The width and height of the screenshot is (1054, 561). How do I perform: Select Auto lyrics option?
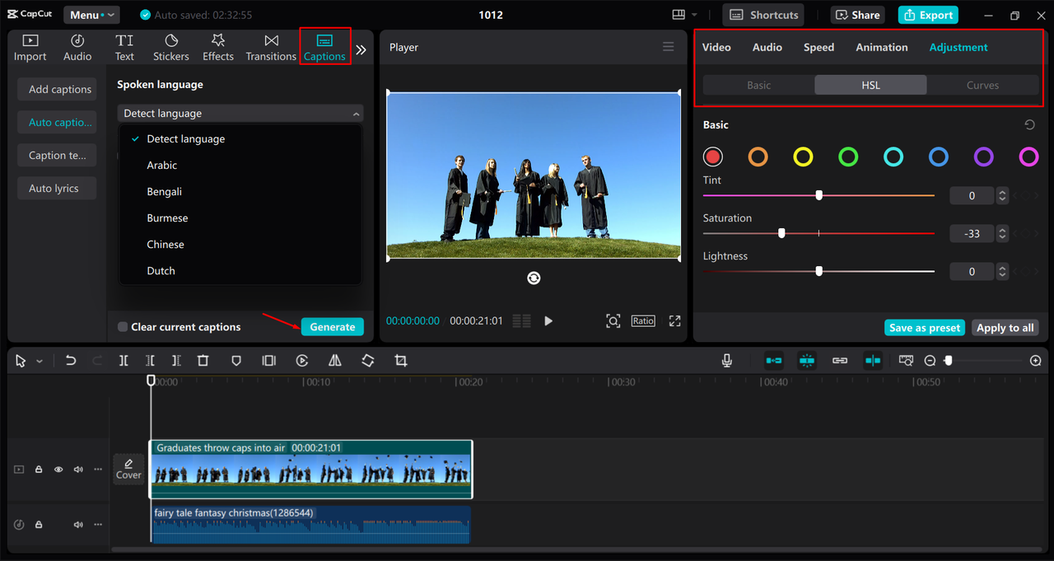click(57, 189)
